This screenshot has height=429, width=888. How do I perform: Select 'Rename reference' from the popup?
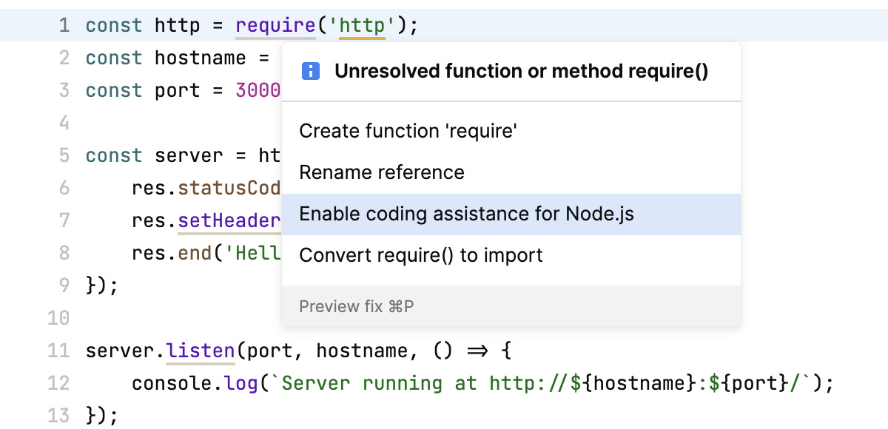tap(382, 172)
